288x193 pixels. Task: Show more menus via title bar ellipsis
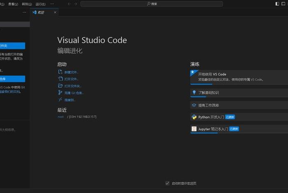coord(52,4)
